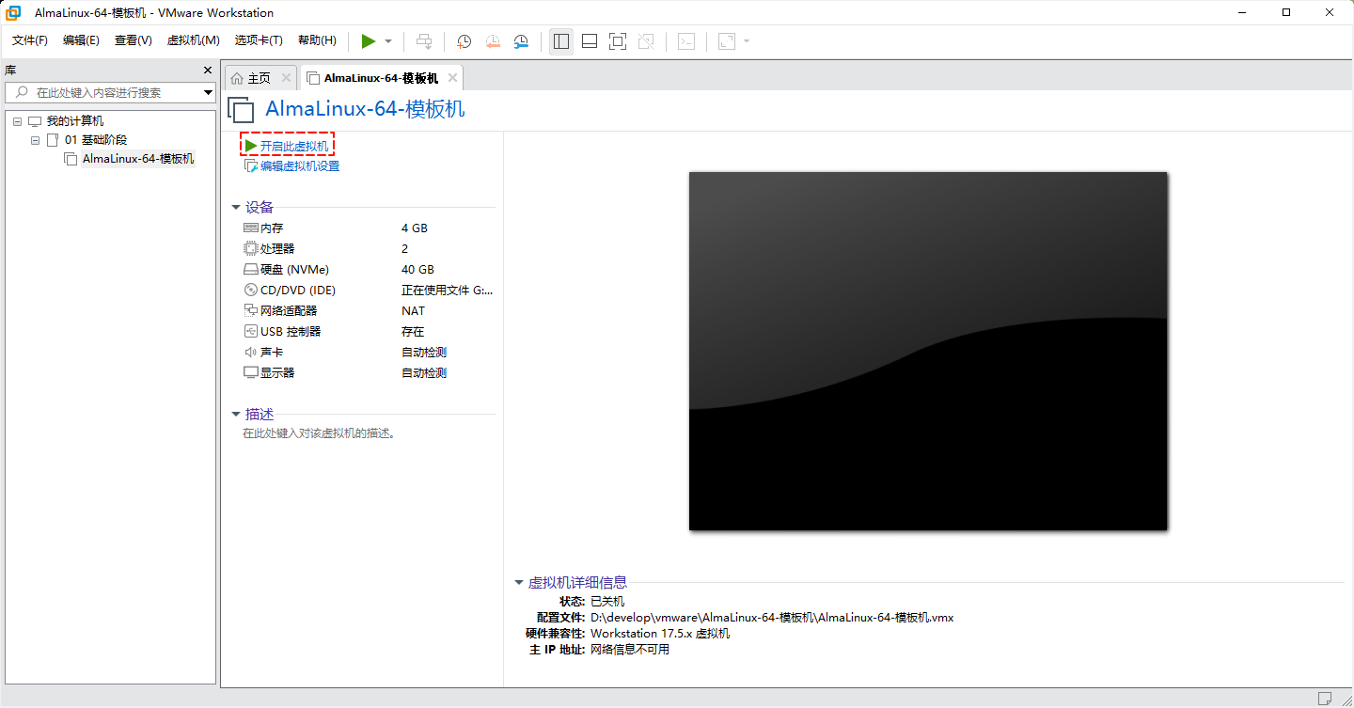Toggle the library sidebar view icon
The image size is (1354, 708).
[x=561, y=41]
